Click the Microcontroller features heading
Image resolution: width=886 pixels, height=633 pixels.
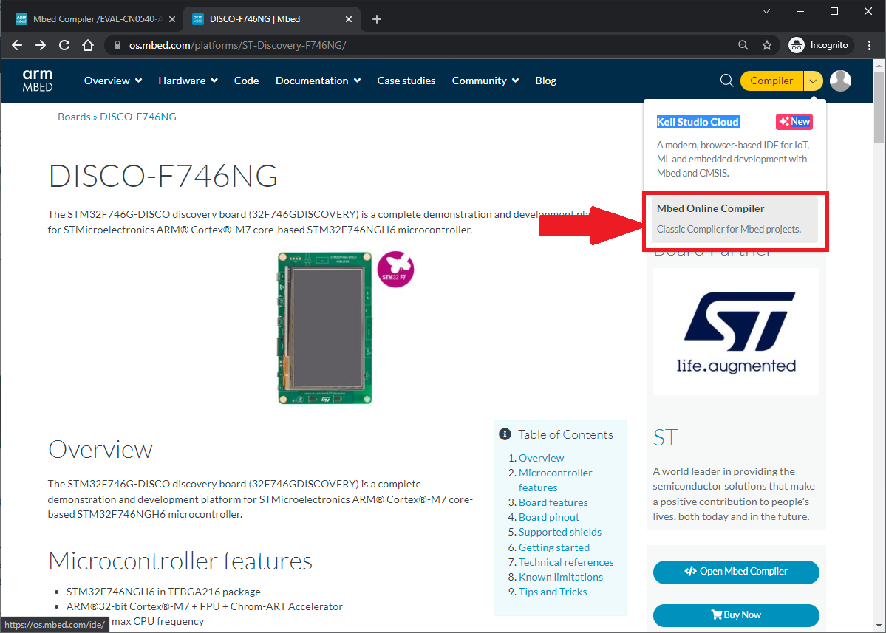tap(180, 561)
